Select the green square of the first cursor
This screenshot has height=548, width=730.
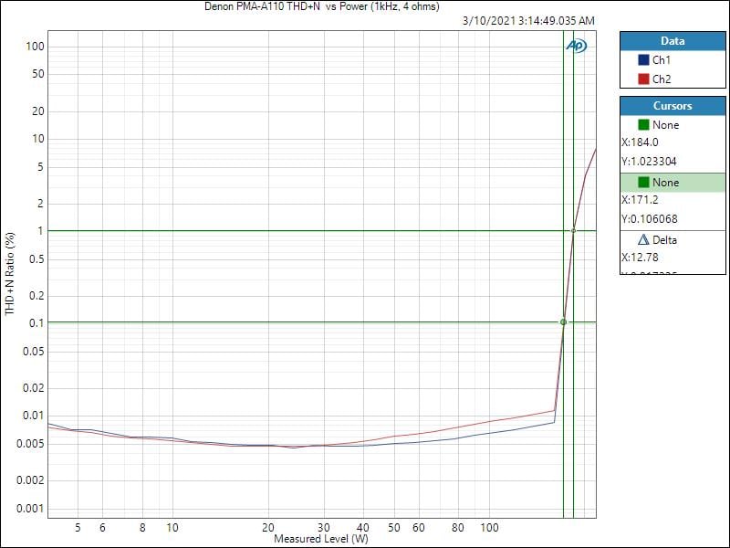pyautogui.click(x=643, y=125)
